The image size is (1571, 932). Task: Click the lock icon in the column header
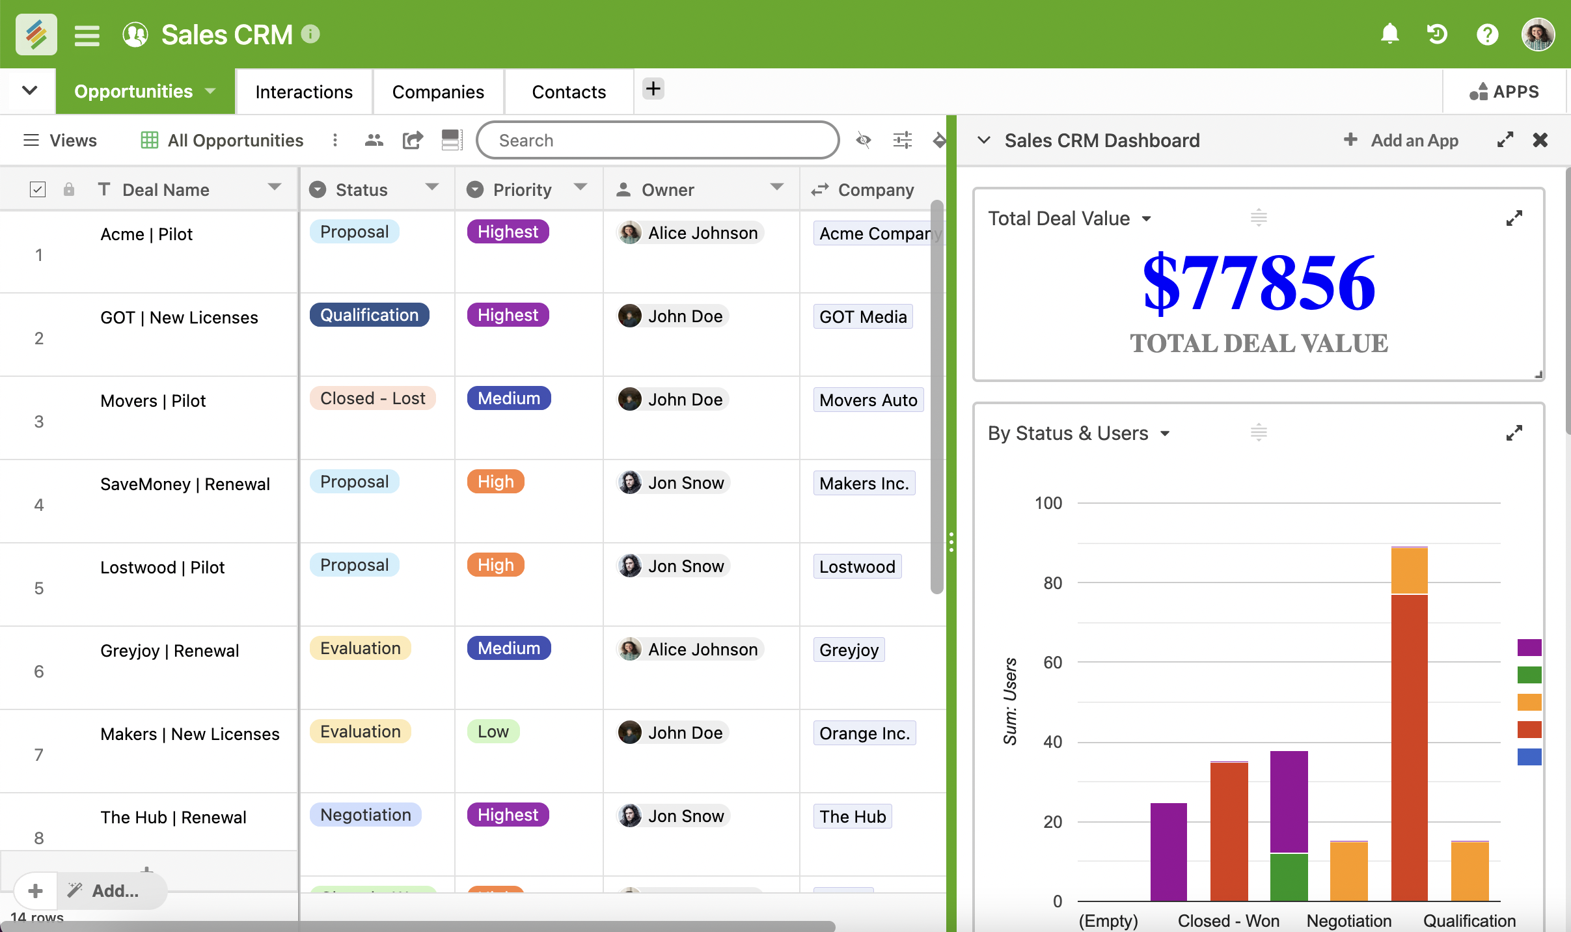(x=69, y=189)
